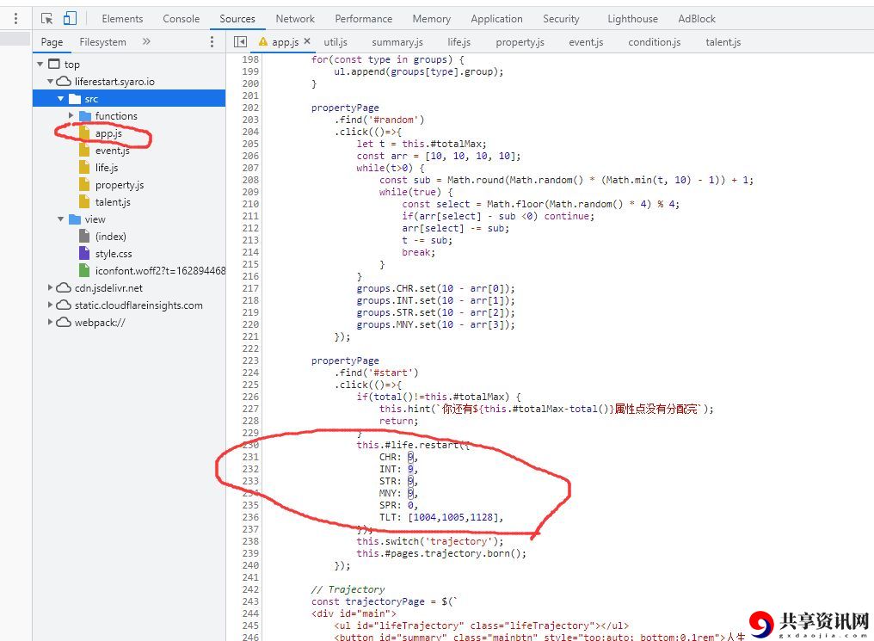Select app.js in the file tree
874x641 pixels.
[x=108, y=133]
